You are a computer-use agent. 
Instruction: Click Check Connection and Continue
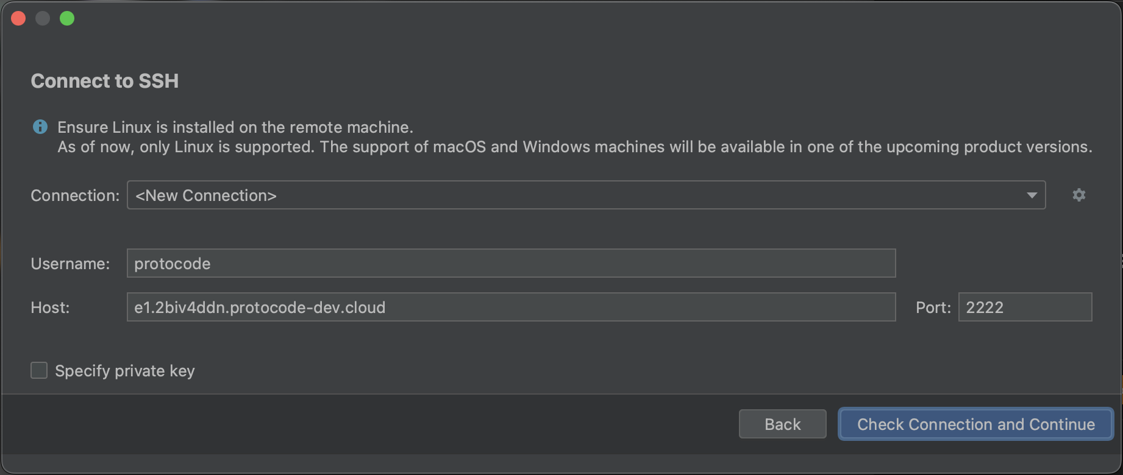tap(975, 424)
